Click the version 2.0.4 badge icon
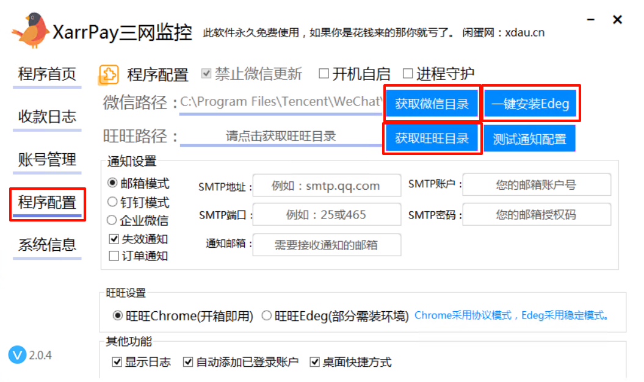Screen dimensions: 644x382 tap(17, 355)
